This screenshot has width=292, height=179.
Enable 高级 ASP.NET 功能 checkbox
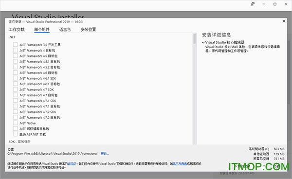point(15,134)
